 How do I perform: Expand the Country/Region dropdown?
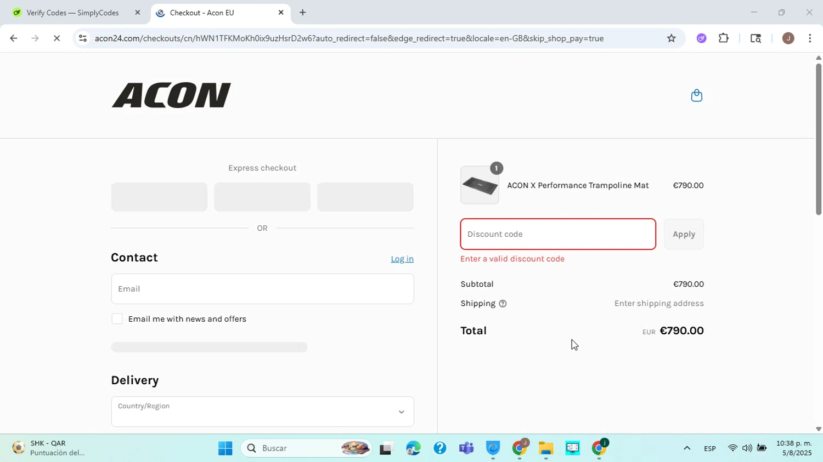tap(262, 412)
